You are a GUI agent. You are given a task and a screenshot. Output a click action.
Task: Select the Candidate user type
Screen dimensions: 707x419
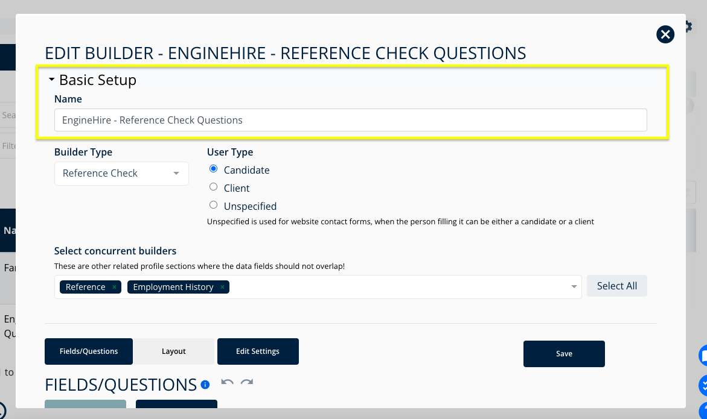click(213, 168)
